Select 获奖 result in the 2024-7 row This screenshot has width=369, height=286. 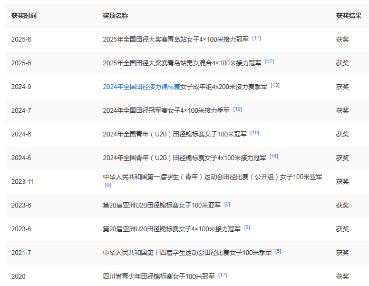[x=343, y=111]
